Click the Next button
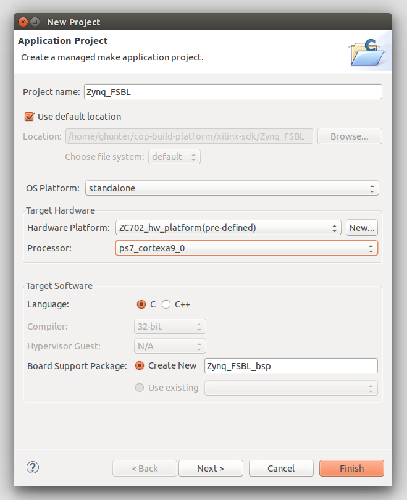This screenshot has width=407, height=500. pyautogui.click(x=211, y=468)
